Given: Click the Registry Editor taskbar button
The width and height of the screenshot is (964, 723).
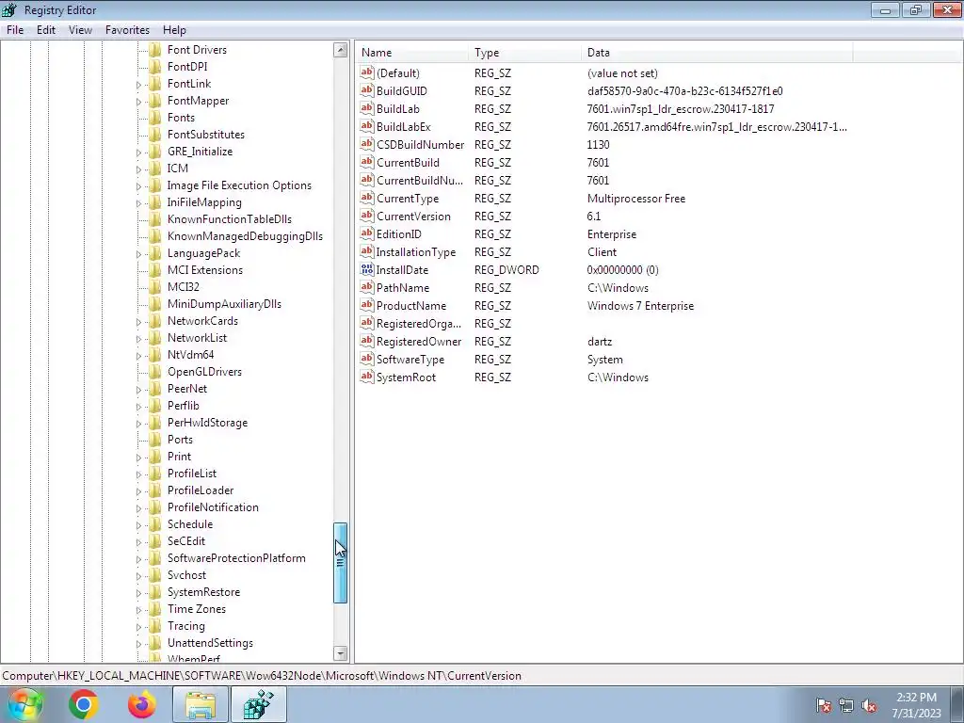Looking at the screenshot, I should pos(258,704).
